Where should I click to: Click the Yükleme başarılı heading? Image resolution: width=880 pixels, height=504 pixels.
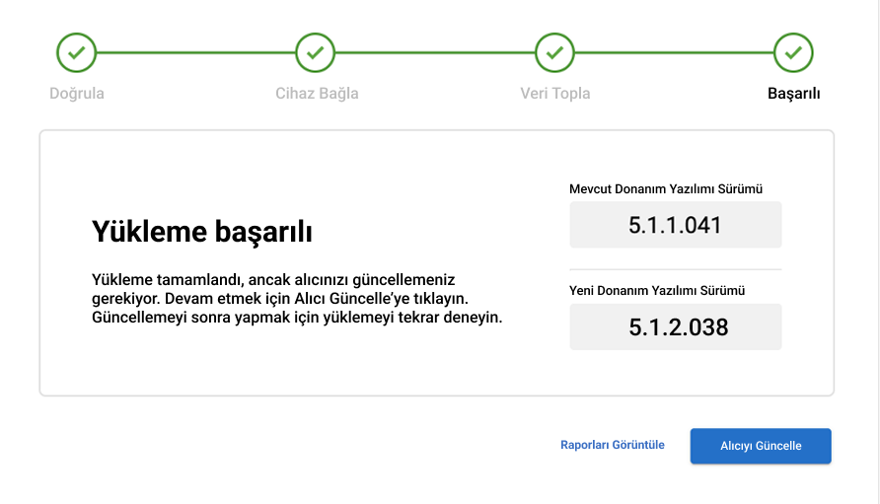(x=202, y=233)
